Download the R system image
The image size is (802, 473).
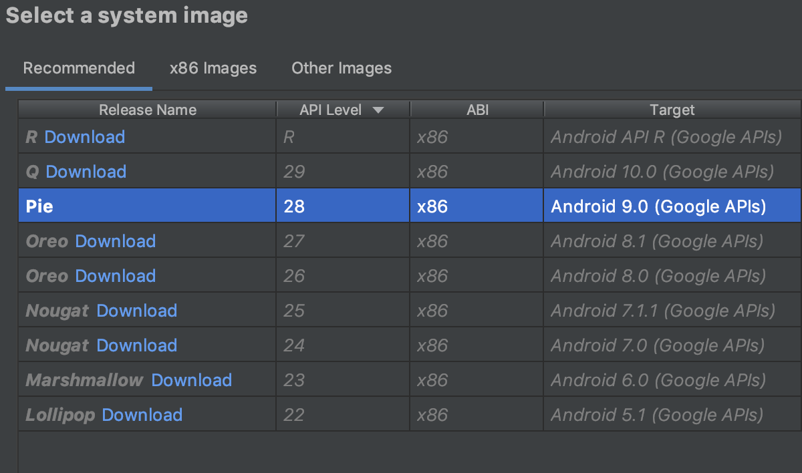point(85,137)
